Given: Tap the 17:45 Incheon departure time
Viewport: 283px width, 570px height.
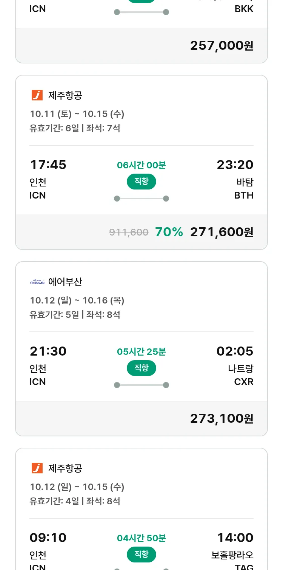Looking at the screenshot, I should click(48, 165).
